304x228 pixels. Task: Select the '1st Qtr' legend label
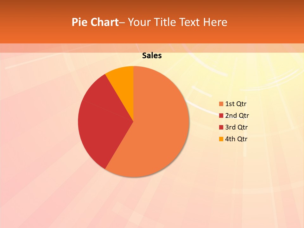[x=236, y=104]
